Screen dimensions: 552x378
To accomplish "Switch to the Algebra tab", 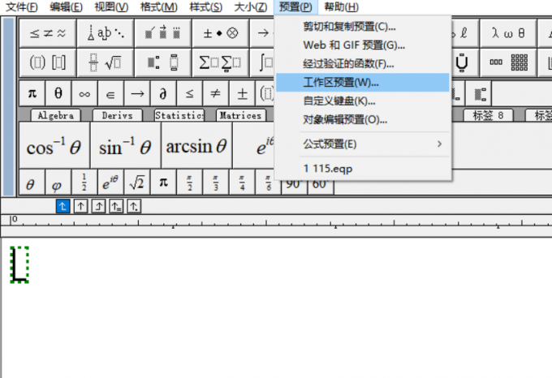I will [56, 115].
